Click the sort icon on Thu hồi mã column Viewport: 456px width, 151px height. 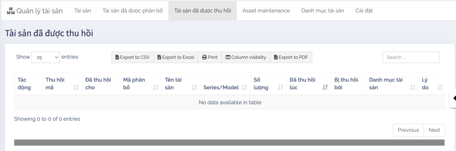coord(76,87)
